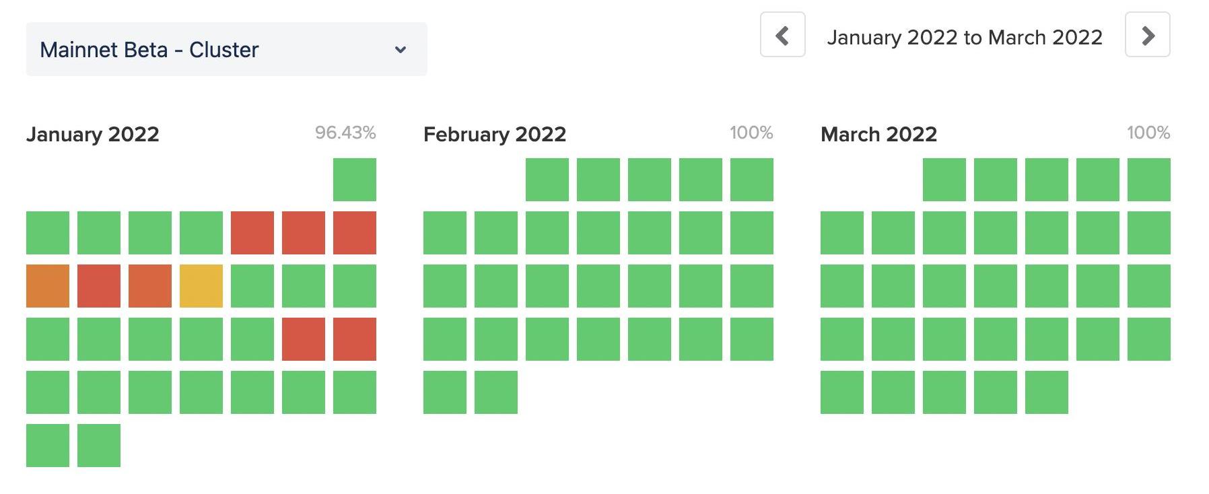The height and width of the screenshot is (494, 1209).
Task: Go to next date range arrow
Action: pyautogui.click(x=1147, y=35)
